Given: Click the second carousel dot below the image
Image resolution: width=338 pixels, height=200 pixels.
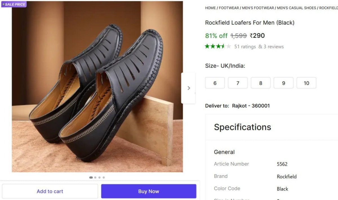Looking at the screenshot, I should [x=95, y=177].
